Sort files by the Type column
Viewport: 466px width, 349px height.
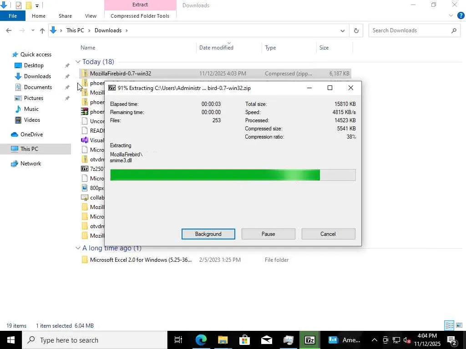click(x=270, y=47)
